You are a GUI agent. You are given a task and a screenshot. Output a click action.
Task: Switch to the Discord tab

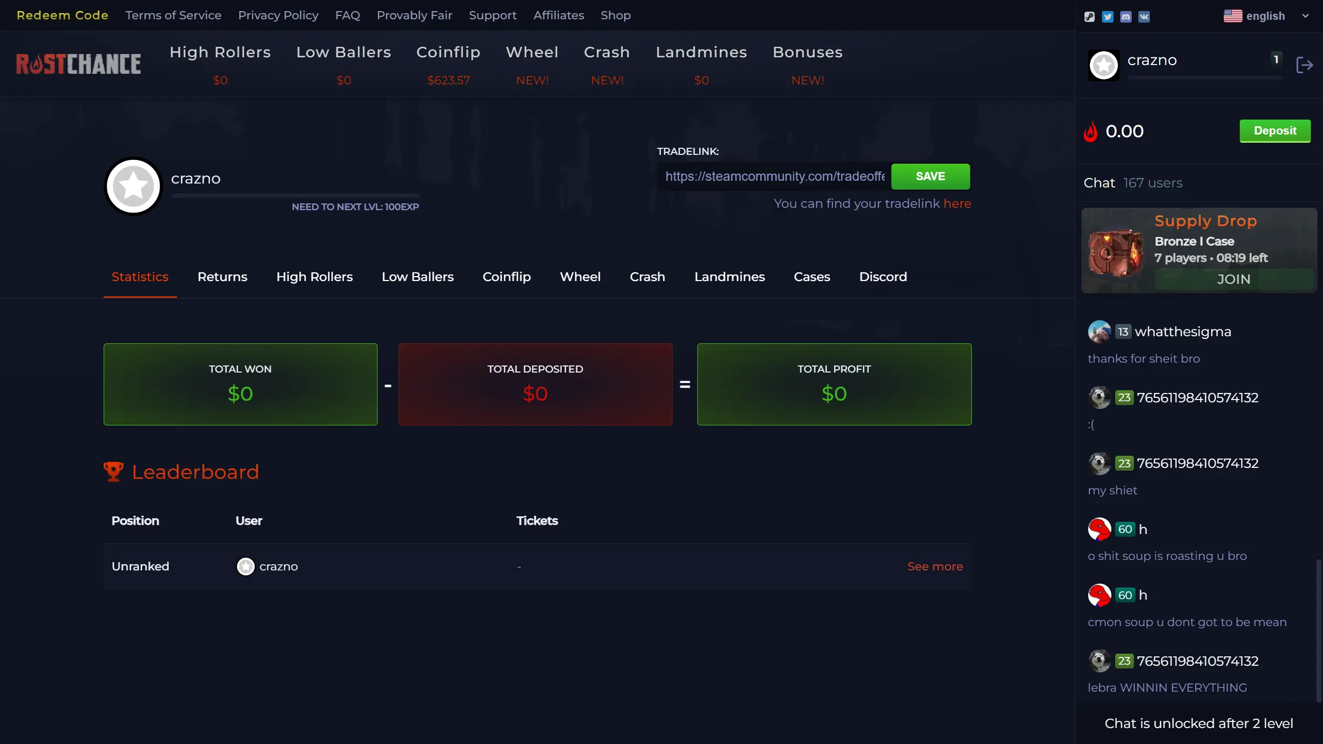(883, 277)
